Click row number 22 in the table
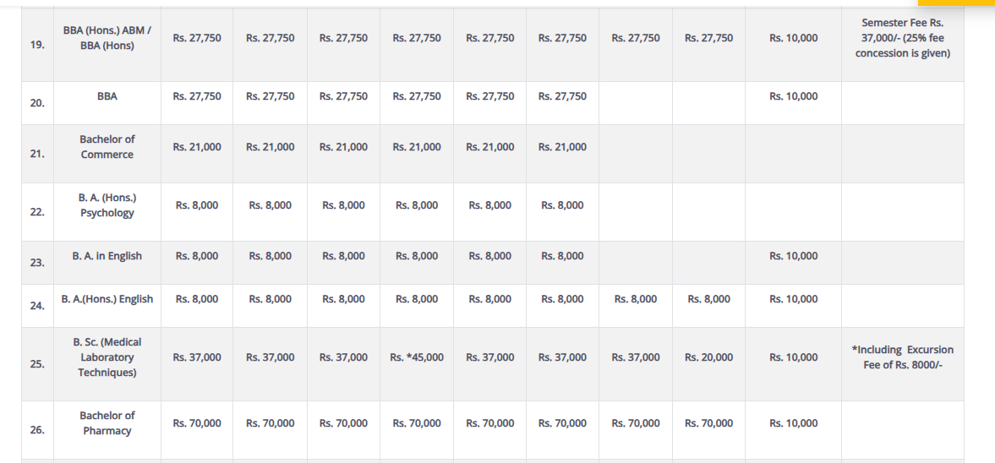This screenshot has height=463, width=995. click(x=37, y=212)
